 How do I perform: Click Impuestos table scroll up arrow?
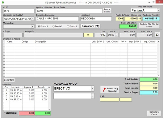[49, 87]
